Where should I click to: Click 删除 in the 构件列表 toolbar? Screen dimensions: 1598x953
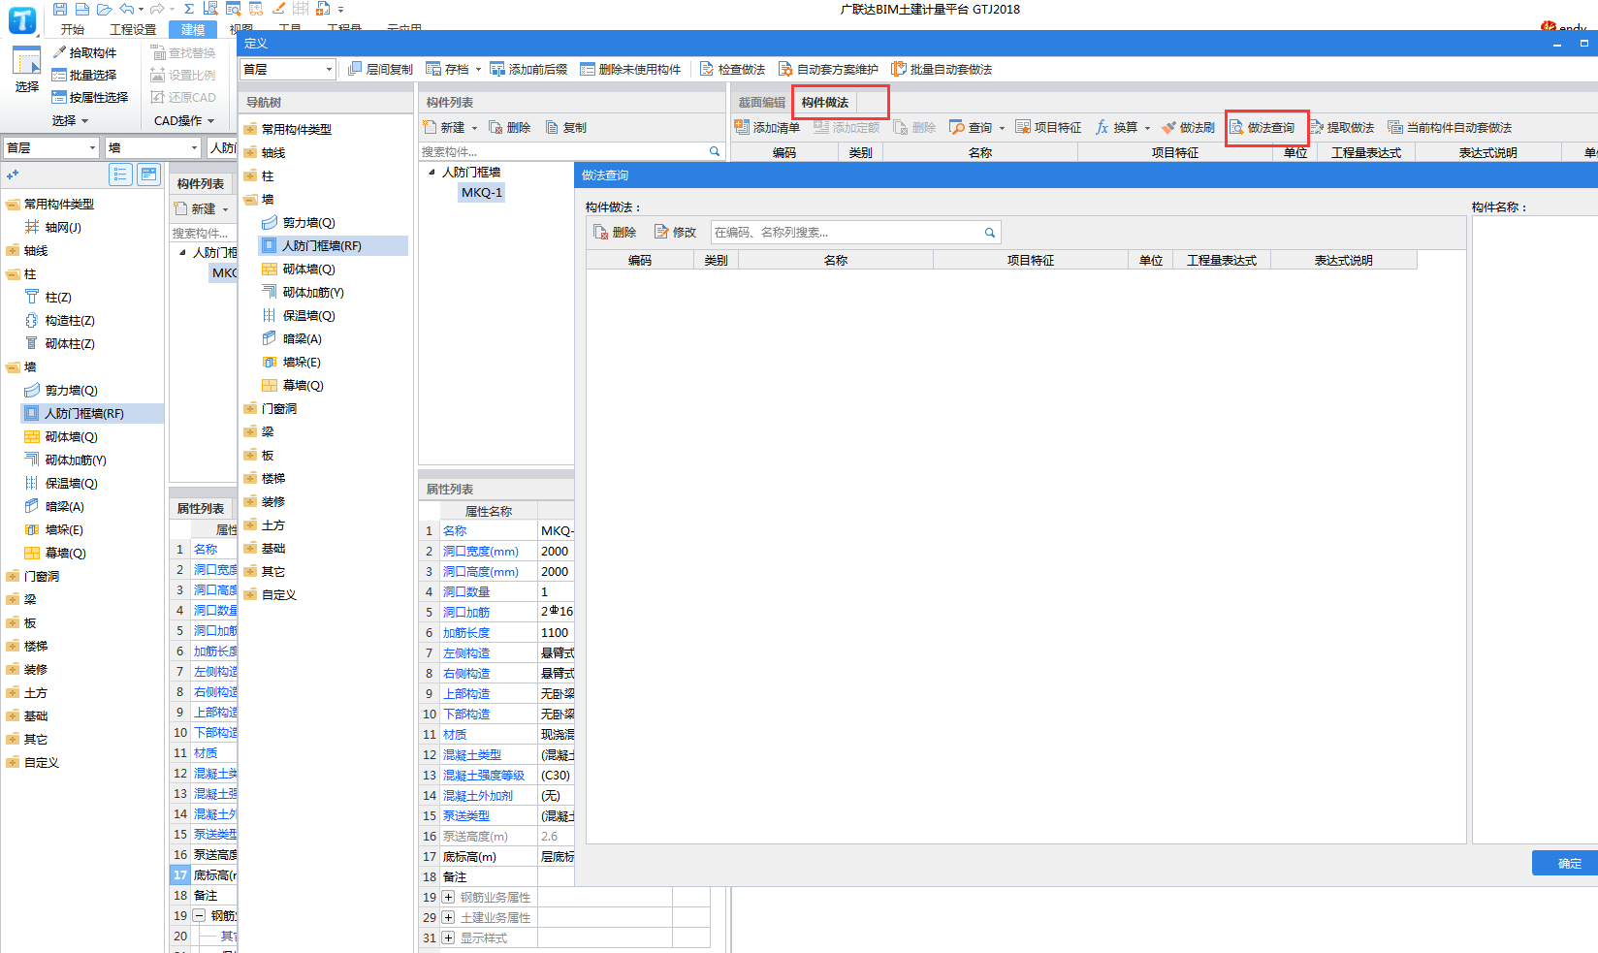(x=509, y=127)
